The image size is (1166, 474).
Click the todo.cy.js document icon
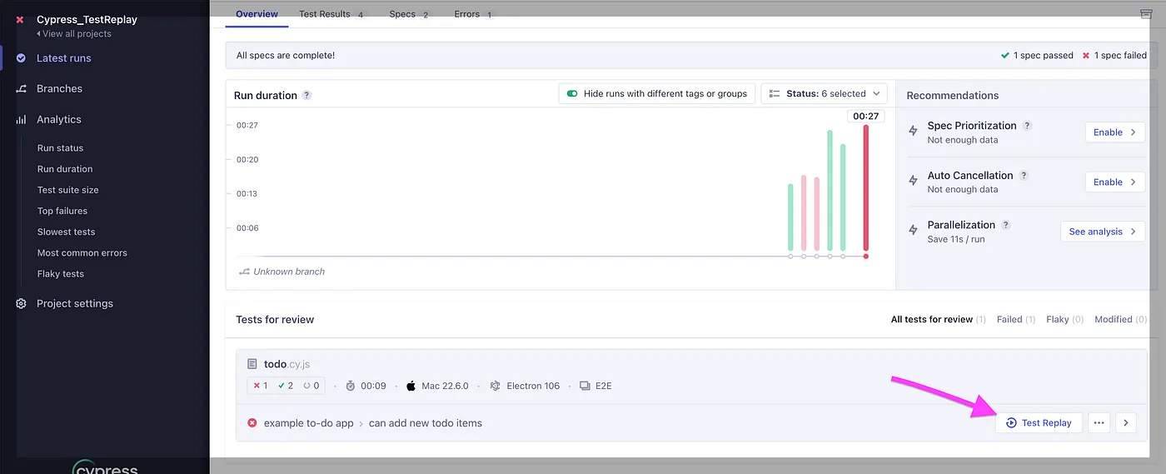252,364
